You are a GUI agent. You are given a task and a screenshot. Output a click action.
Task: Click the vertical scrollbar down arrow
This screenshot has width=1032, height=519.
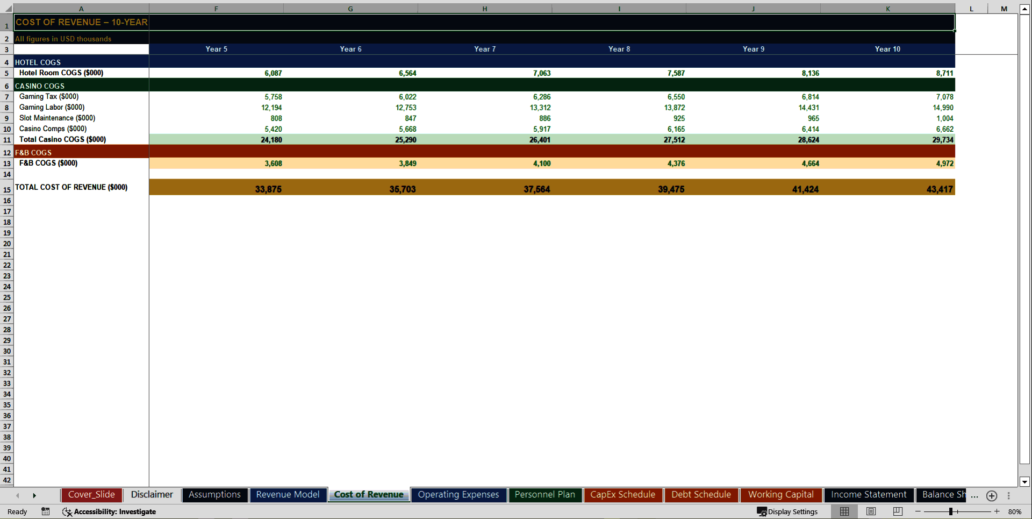point(1025,482)
